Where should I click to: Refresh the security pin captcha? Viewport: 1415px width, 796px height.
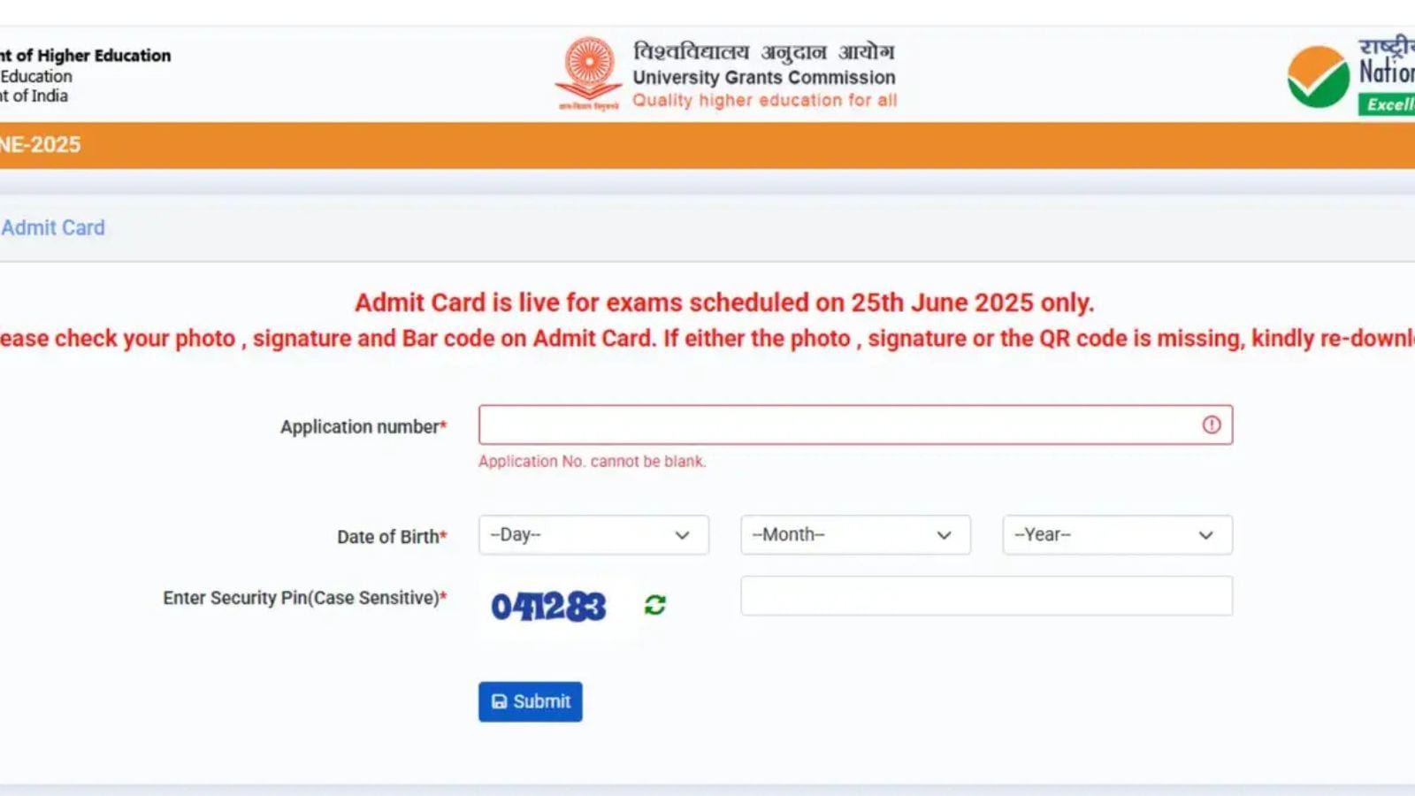tap(654, 605)
